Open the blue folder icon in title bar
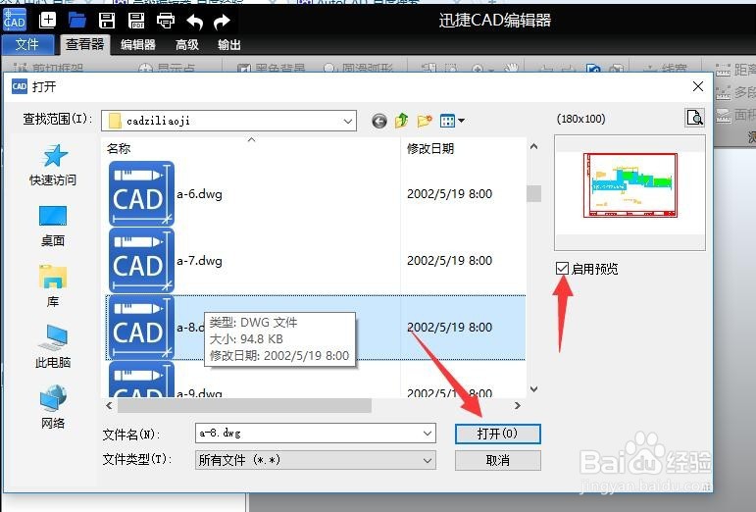Viewport: 756px width, 512px height. pos(76,21)
